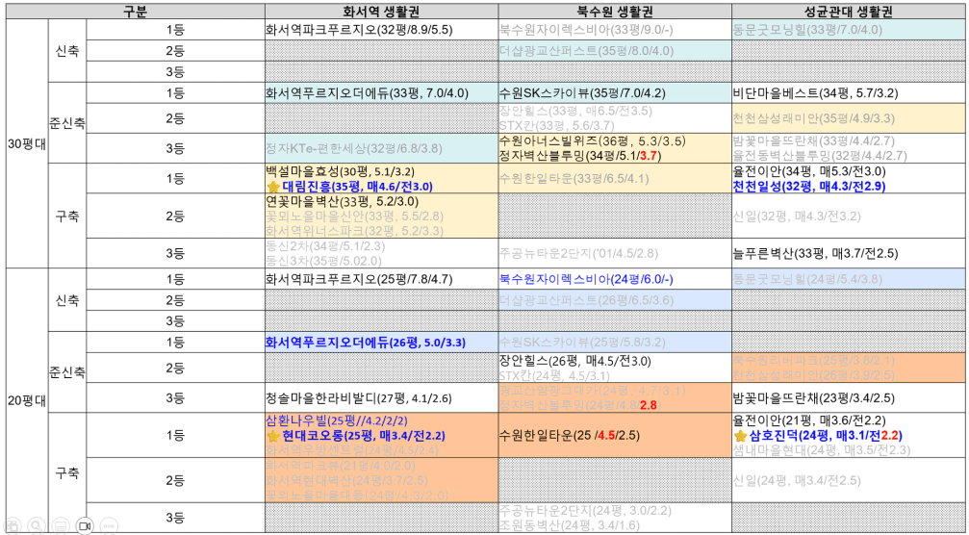The image size is (969, 535).
Task: Click the camera icon in the presentation controls
Action: click(84, 525)
